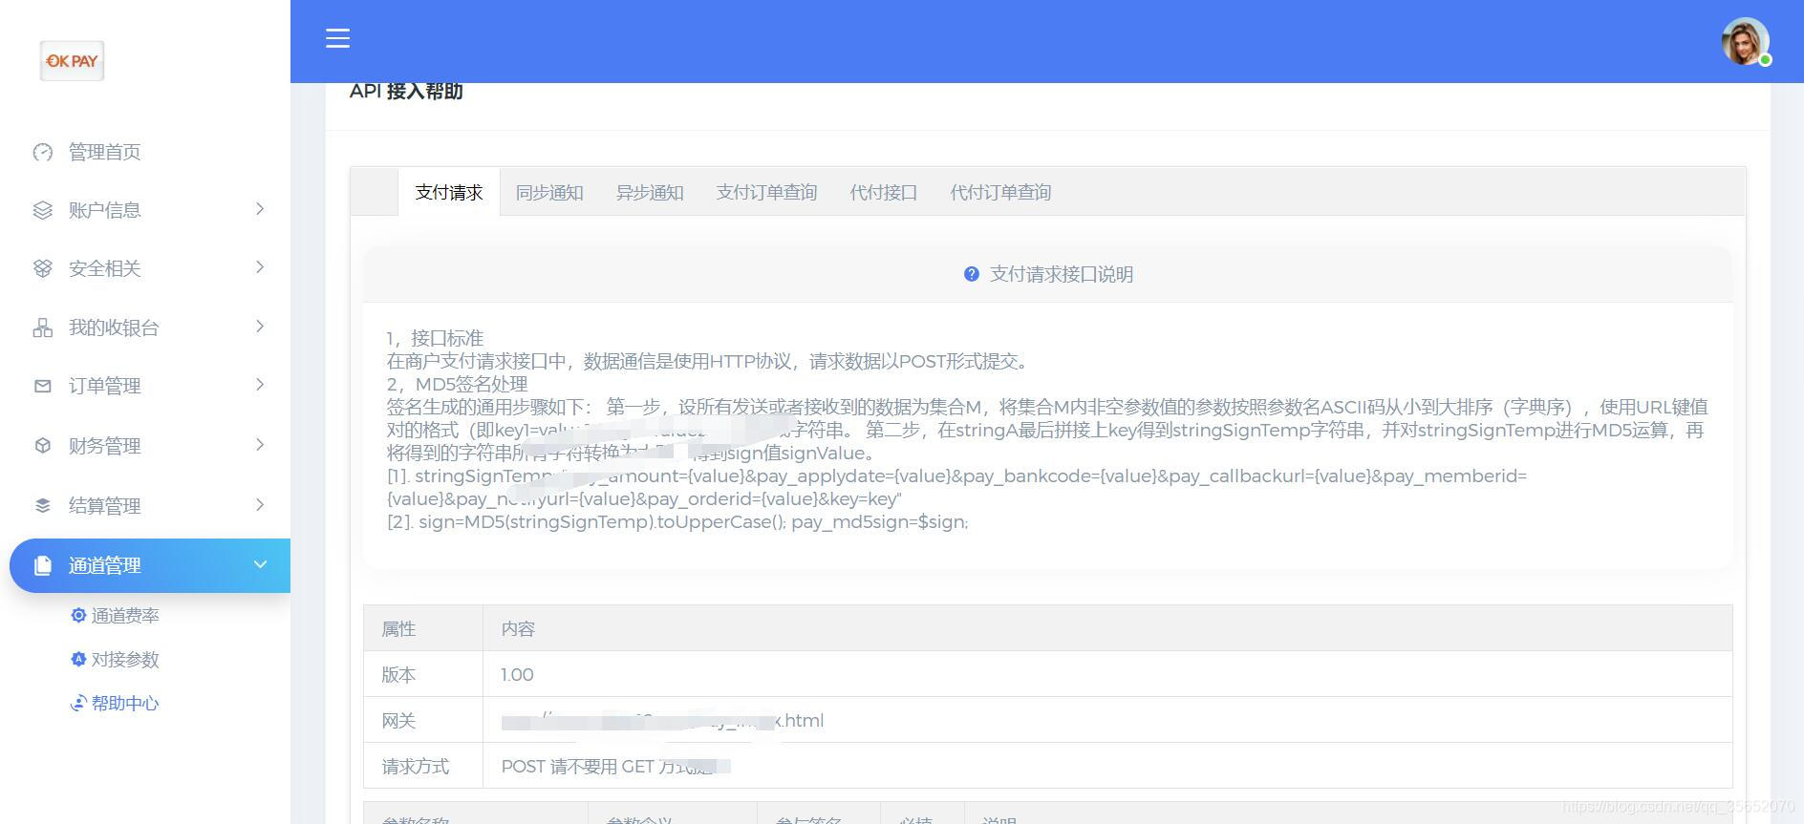The height and width of the screenshot is (824, 1804).
Task: Click the '2，MD5签名处理' line
Action: (457, 384)
